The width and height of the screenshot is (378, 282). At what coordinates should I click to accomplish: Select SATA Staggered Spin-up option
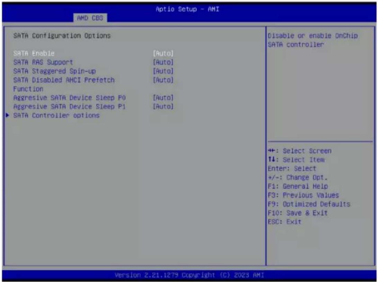tap(54, 71)
